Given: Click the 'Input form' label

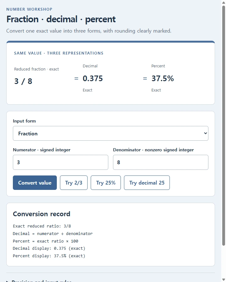Looking at the screenshot, I should [24, 121].
